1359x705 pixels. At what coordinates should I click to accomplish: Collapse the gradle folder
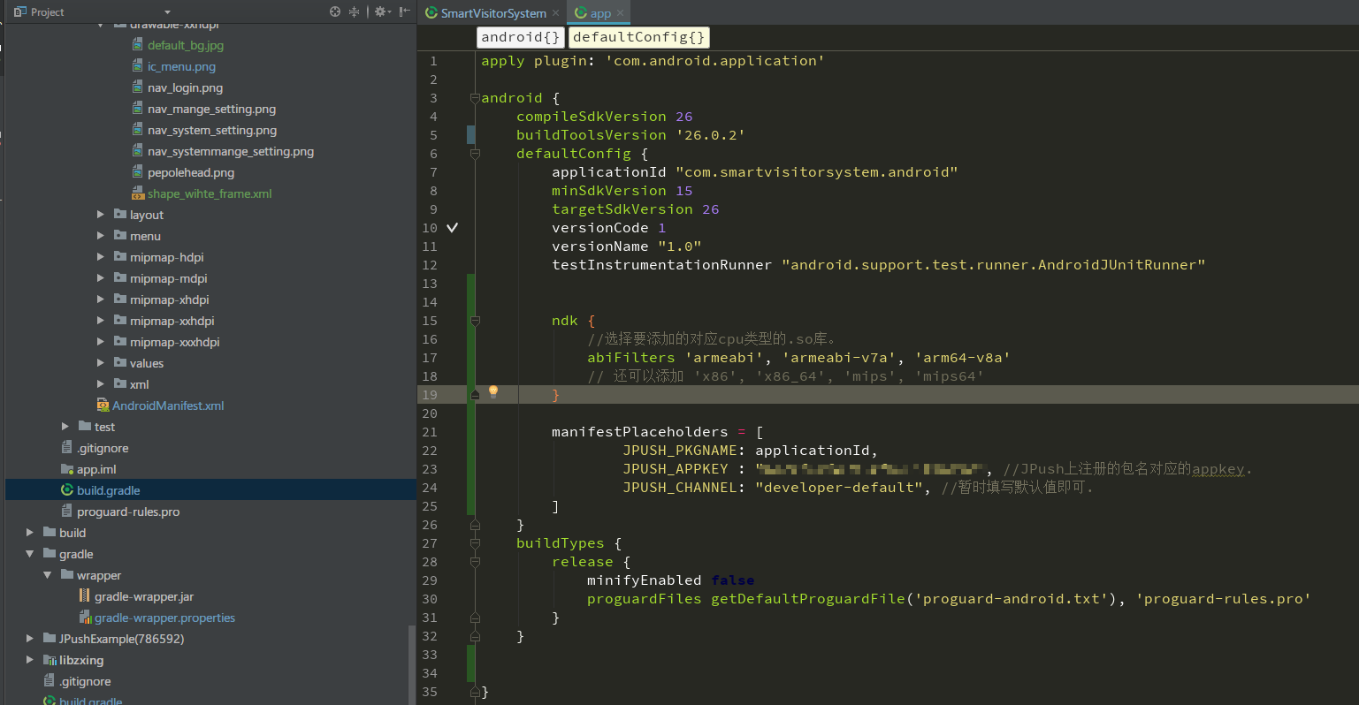tap(29, 554)
